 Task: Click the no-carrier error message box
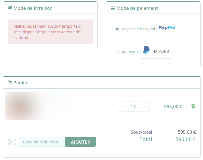pos(50,32)
